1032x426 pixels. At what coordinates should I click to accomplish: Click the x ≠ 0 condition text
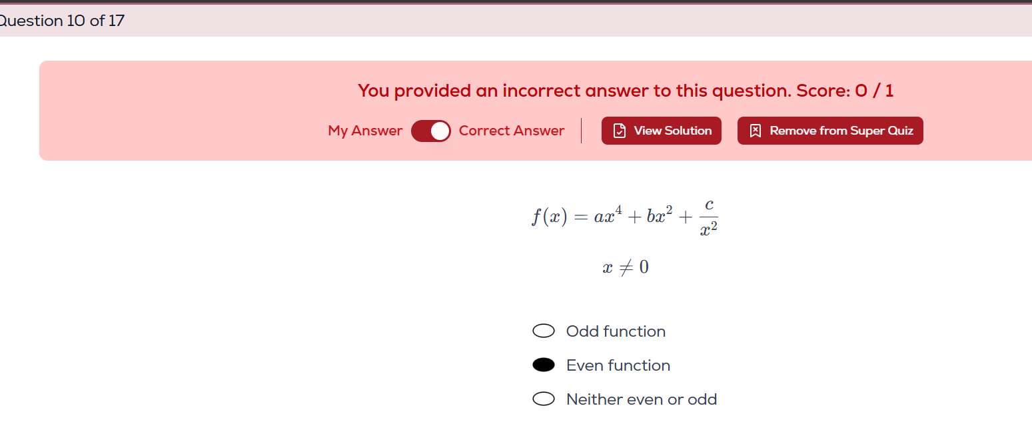(x=626, y=267)
